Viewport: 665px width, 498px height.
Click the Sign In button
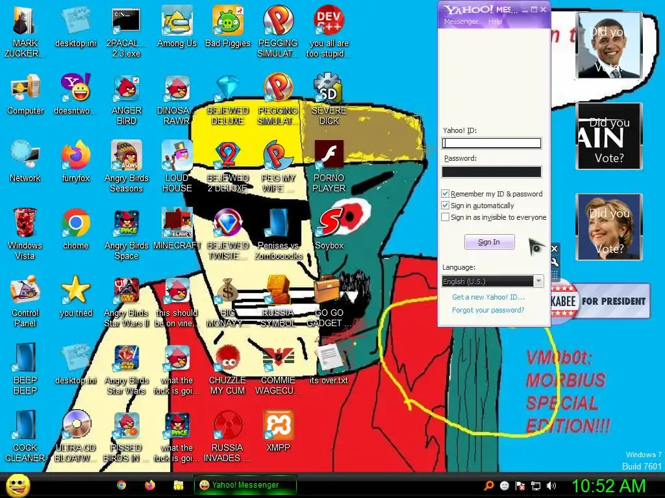tap(490, 242)
